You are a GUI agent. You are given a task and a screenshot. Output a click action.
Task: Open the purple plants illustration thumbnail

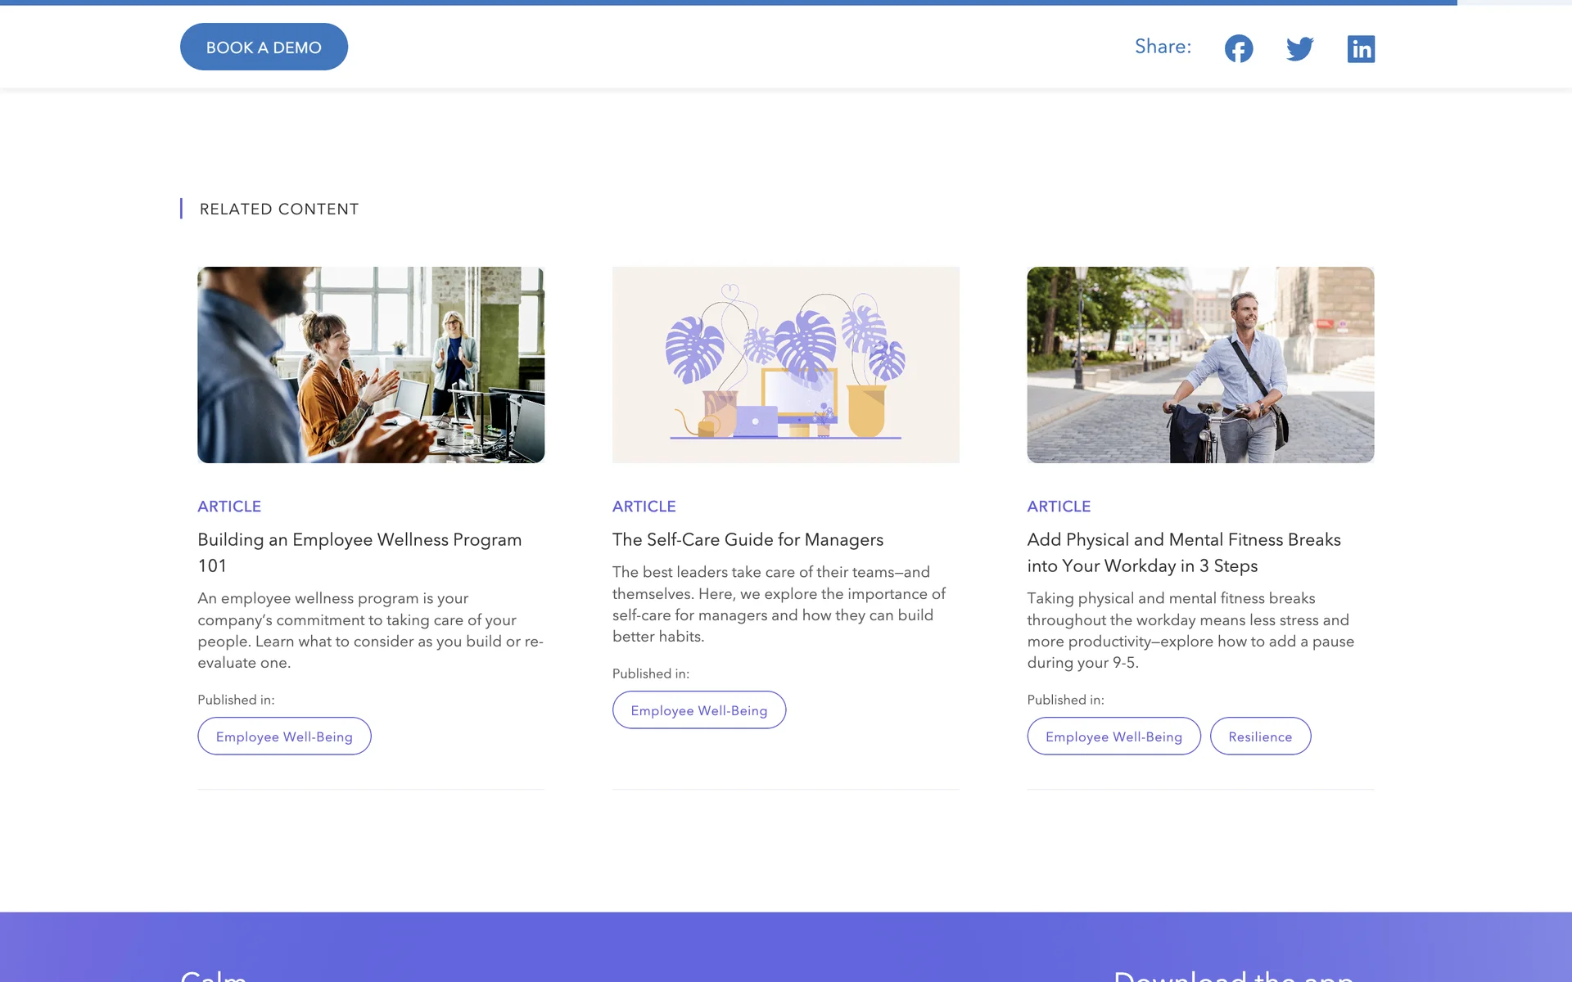pyautogui.click(x=785, y=365)
